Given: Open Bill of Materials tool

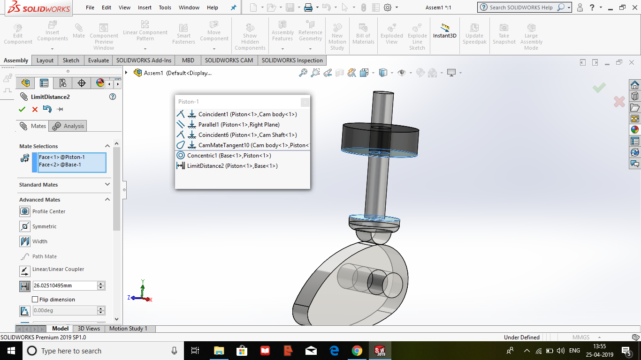Looking at the screenshot, I should (x=363, y=33).
